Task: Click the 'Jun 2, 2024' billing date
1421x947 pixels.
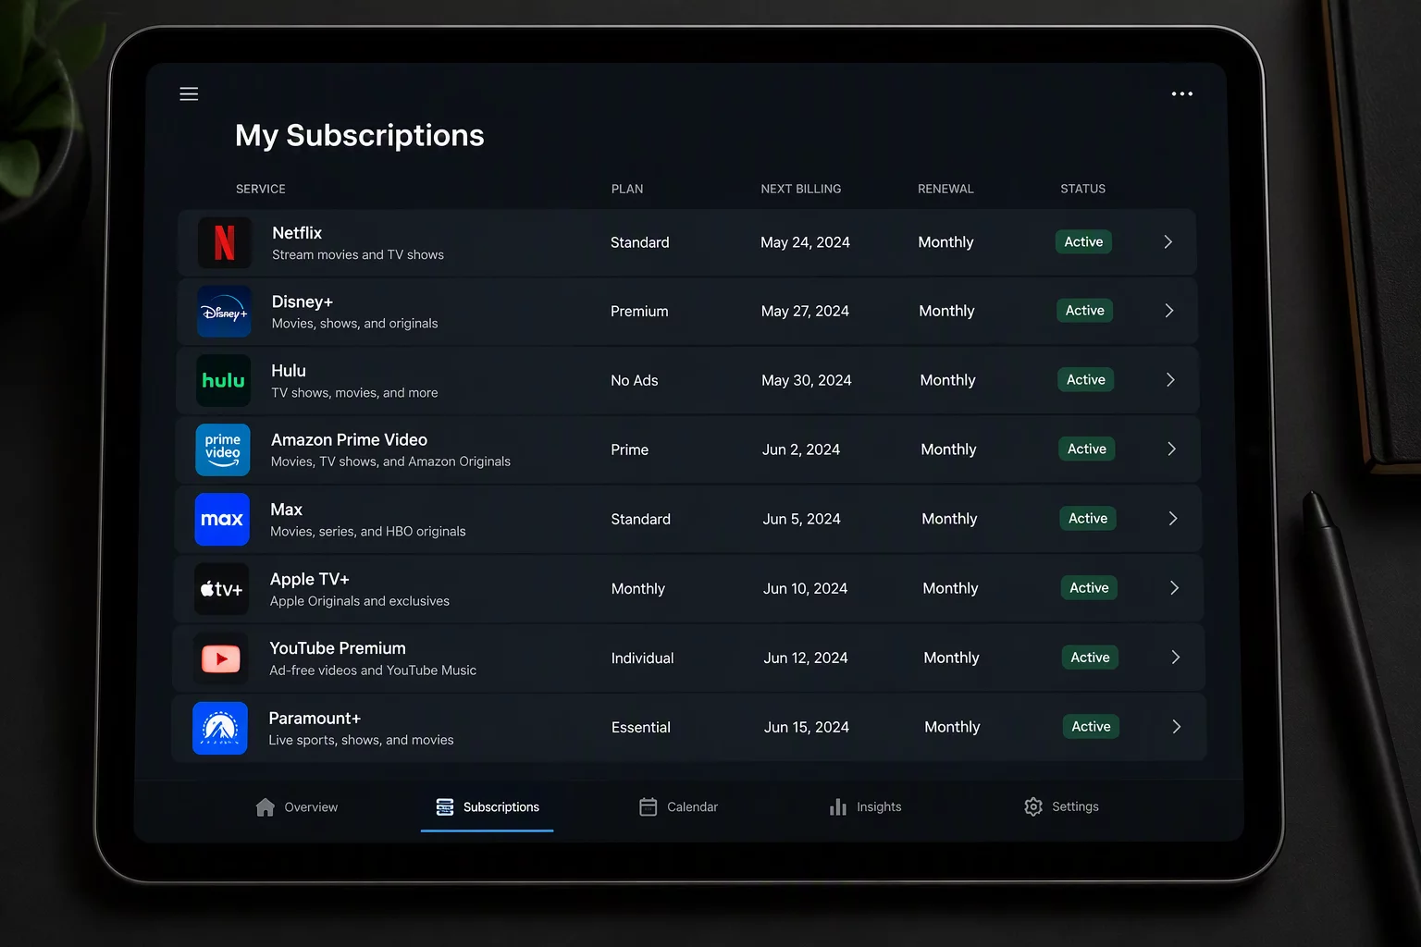Action: (801, 449)
